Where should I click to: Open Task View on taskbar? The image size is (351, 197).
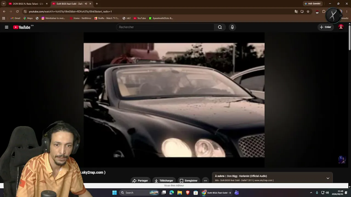(x=164, y=193)
